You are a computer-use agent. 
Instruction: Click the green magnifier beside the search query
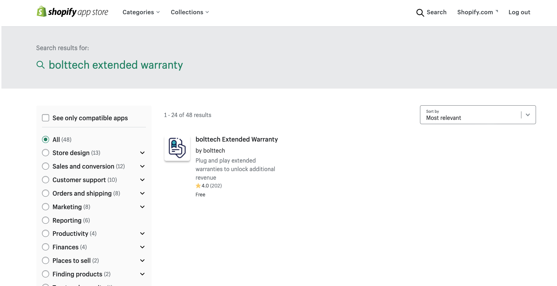click(41, 65)
